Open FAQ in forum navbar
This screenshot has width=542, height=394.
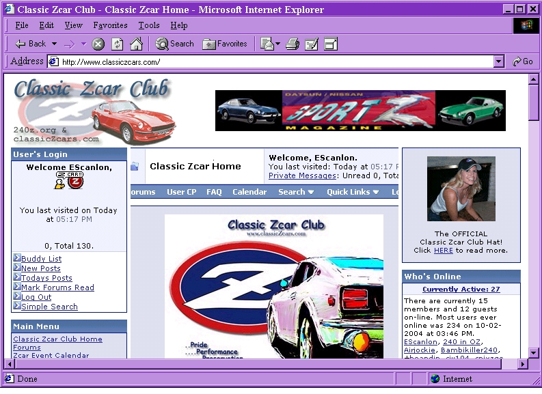tap(214, 192)
